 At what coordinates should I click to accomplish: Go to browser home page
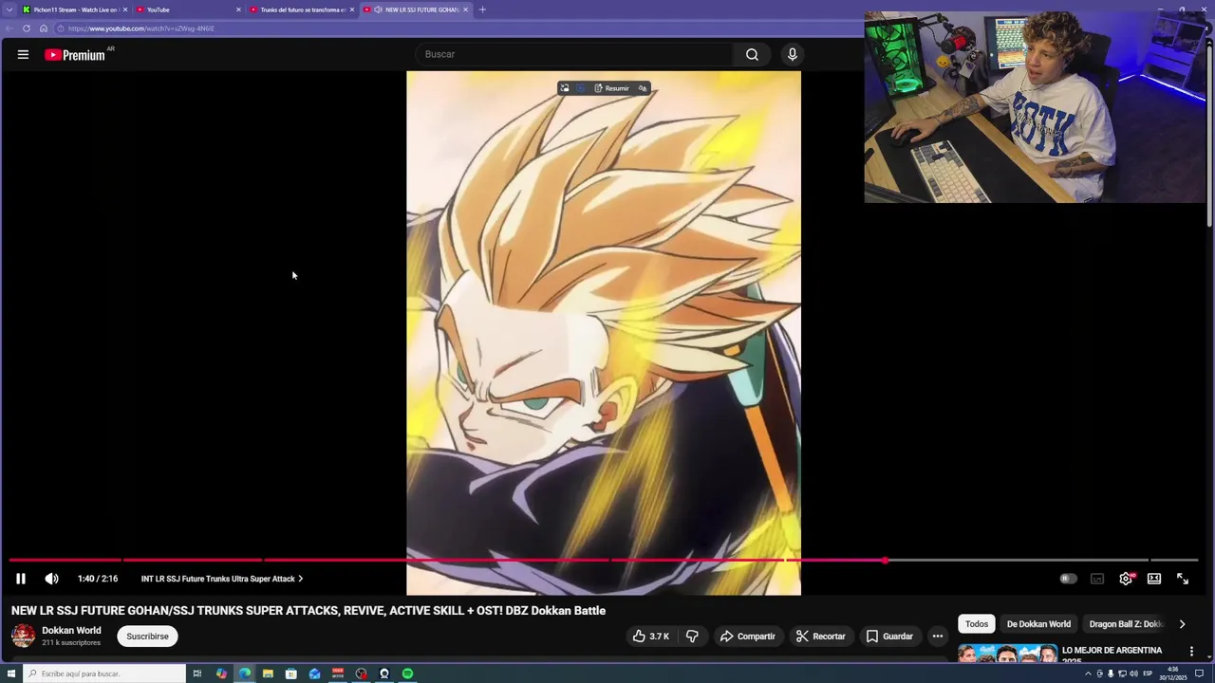coord(44,28)
